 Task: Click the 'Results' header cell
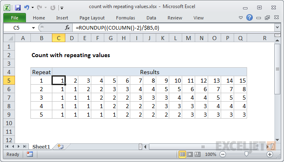[150, 72]
